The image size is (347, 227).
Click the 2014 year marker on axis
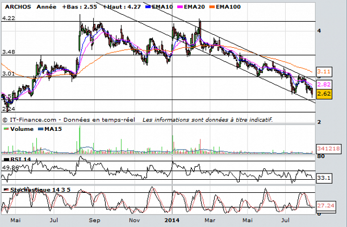[172, 220]
